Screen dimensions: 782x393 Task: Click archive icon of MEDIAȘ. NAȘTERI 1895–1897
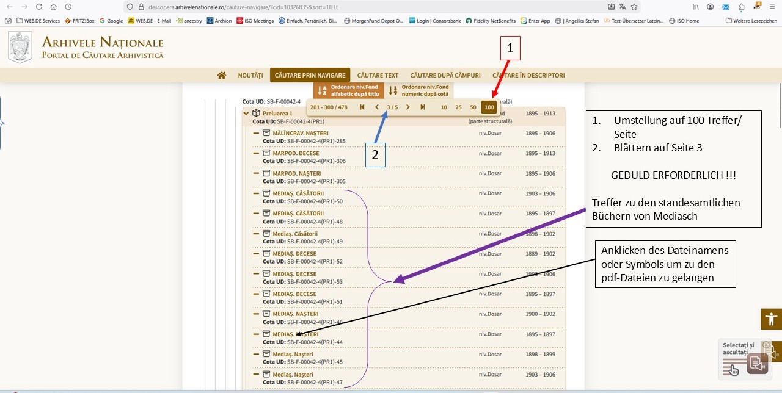click(x=266, y=334)
